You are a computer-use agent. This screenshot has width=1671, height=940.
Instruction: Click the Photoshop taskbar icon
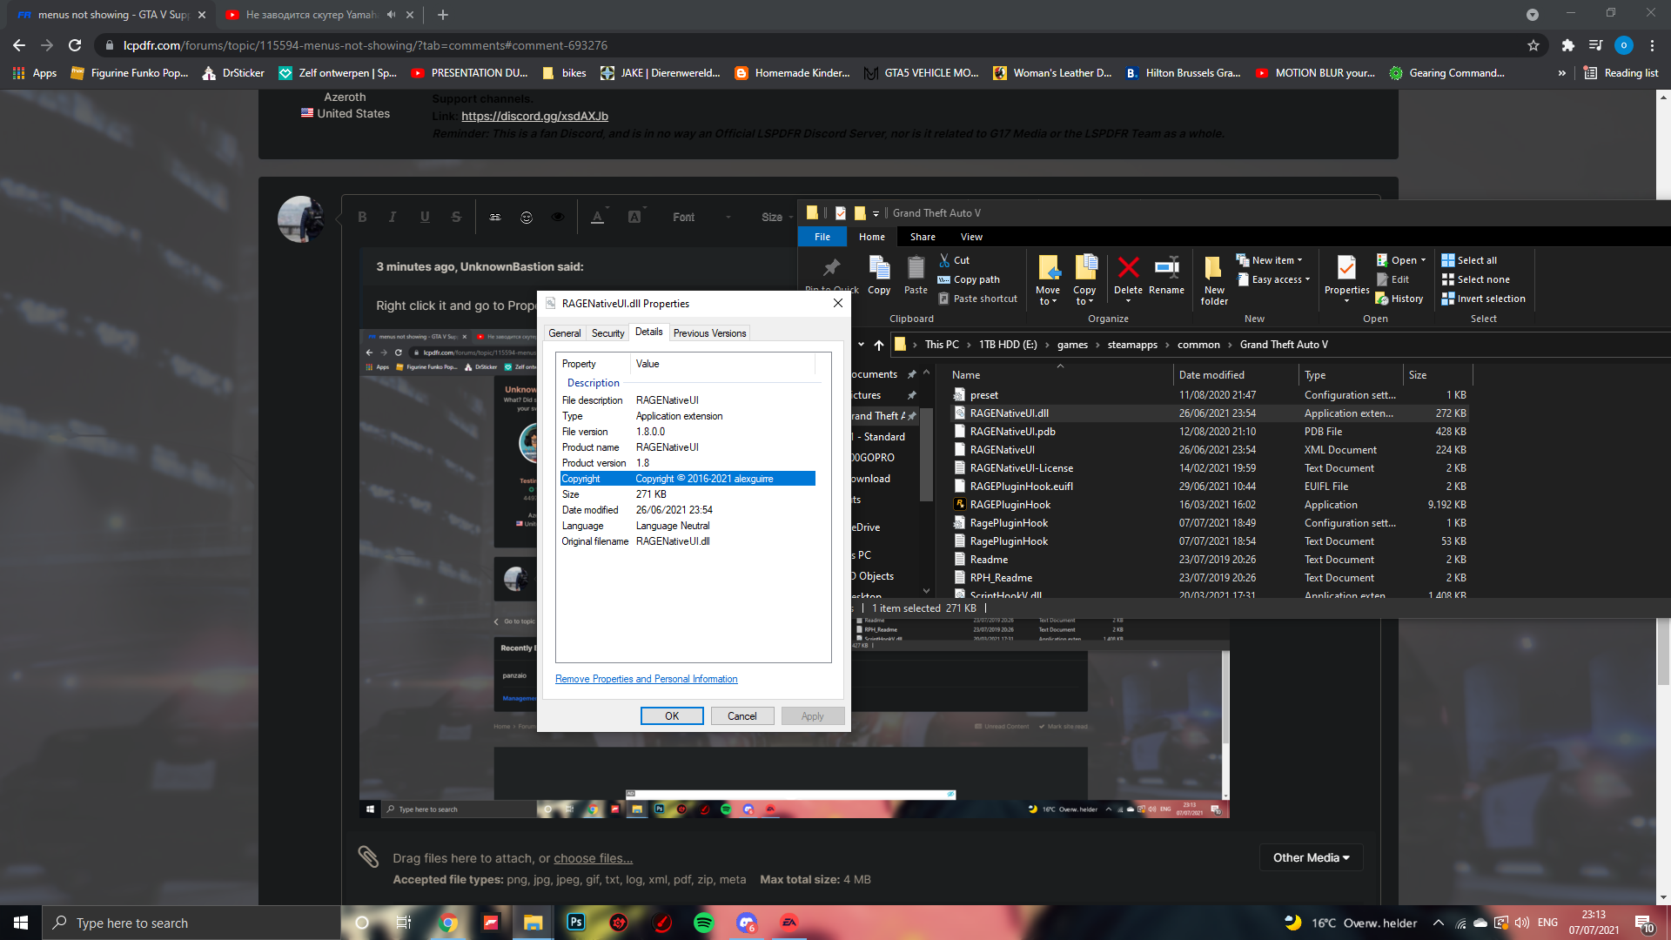[576, 923]
